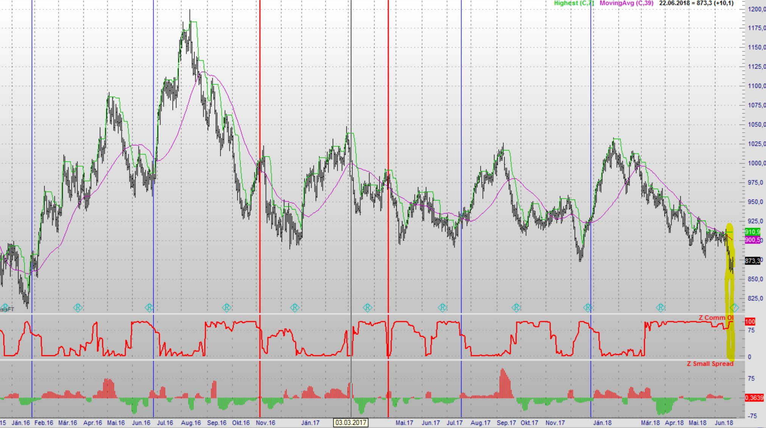Select the R roll diamond near Okt.17
Screen dimensions: 766x428
coord(516,308)
